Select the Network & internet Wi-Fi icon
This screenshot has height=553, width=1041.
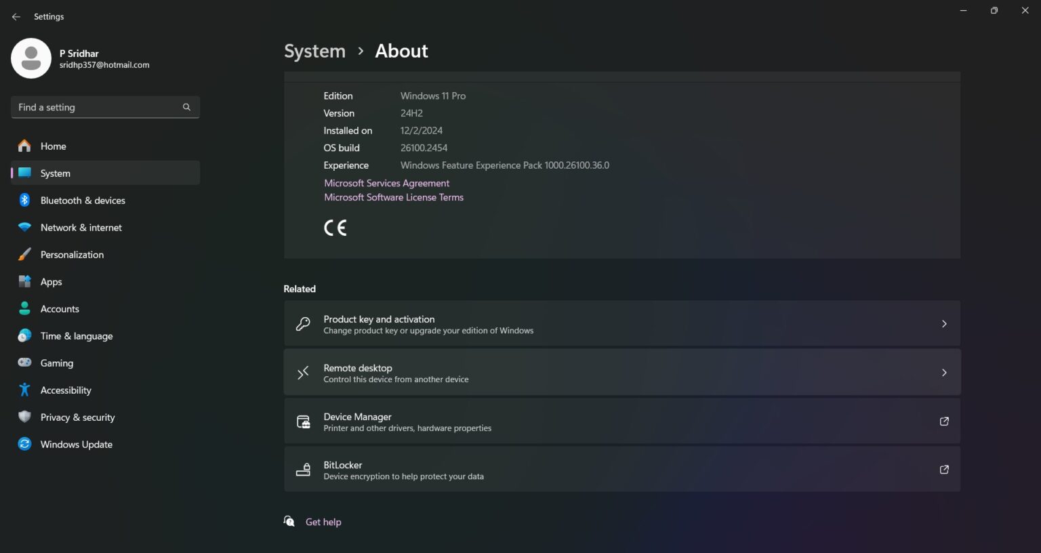coord(24,227)
